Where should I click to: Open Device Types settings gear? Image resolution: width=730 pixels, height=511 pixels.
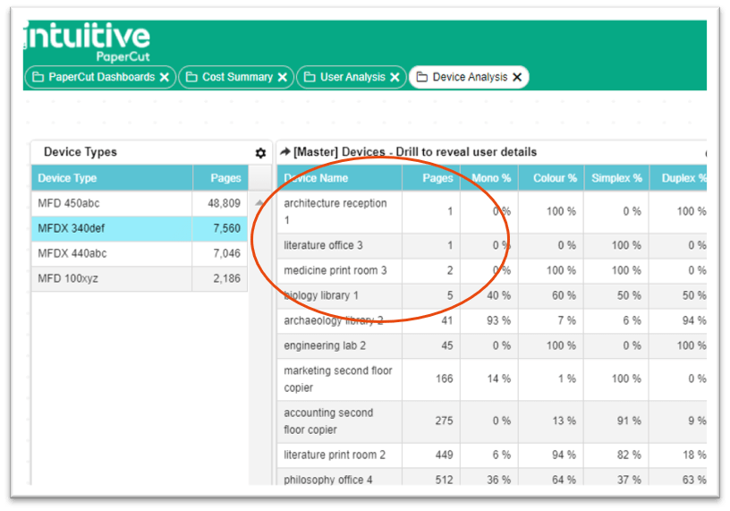coord(260,153)
